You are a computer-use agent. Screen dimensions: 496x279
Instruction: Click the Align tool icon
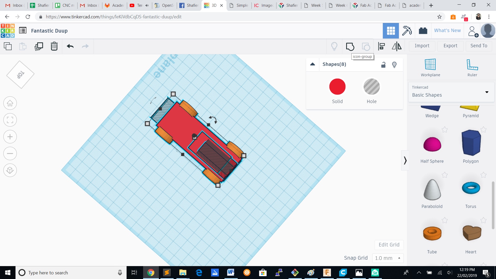pyautogui.click(x=382, y=47)
